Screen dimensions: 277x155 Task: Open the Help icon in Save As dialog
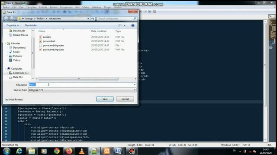133,25
